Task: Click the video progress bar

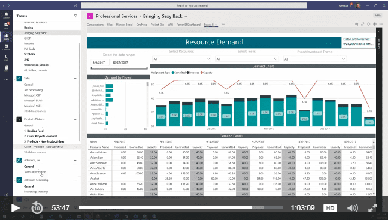Action: (181, 207)
